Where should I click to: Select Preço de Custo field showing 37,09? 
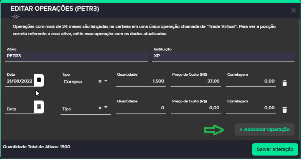[x=196, y=81]
